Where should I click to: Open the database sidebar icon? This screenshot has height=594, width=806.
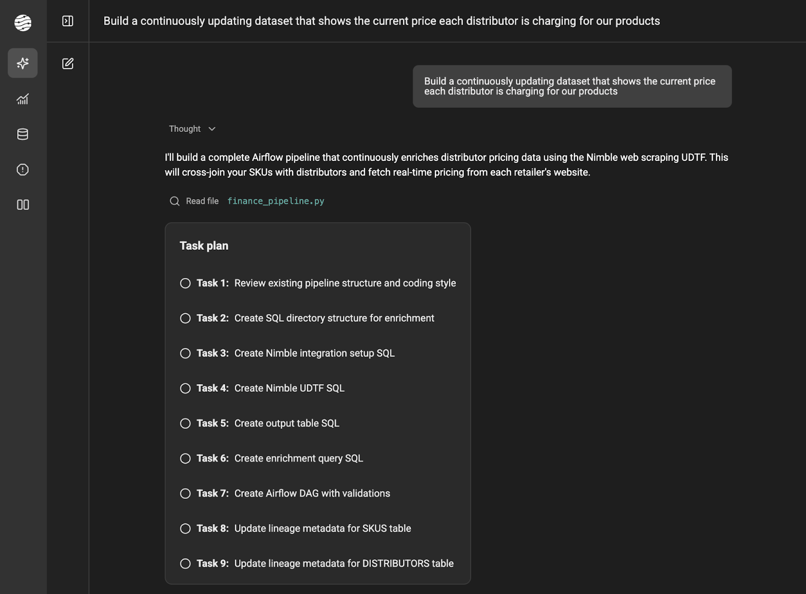(x=23, y=134)
